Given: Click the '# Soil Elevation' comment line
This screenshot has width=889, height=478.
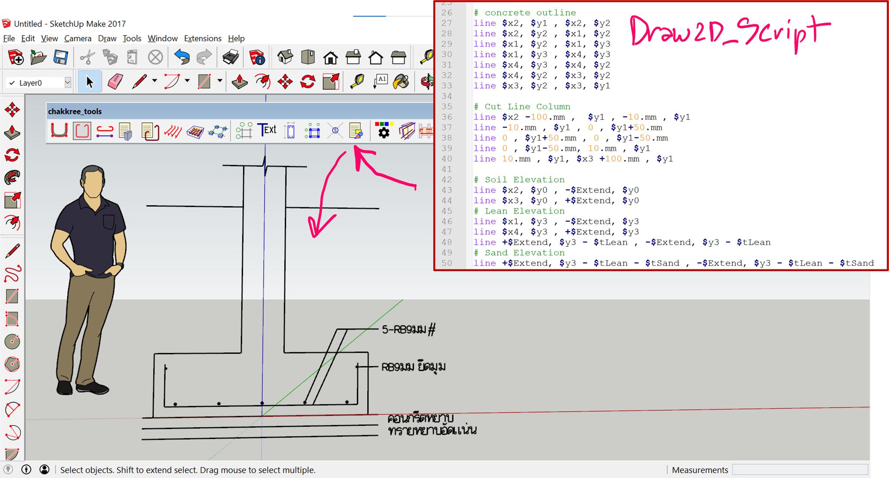Looking at the screenshot, I should click(519, 180).
